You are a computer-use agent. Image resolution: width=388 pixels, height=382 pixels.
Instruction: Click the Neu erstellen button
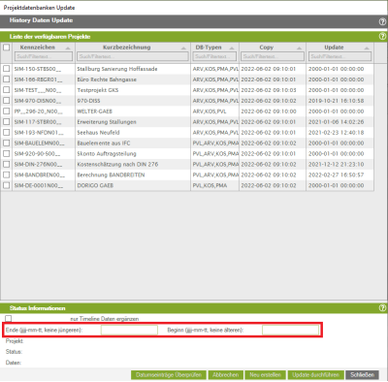pos(265,375)
